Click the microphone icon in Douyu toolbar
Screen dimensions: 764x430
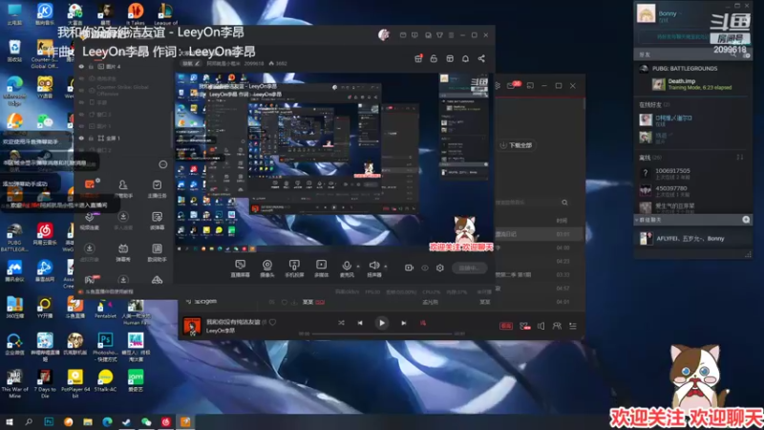pos(347,268)
